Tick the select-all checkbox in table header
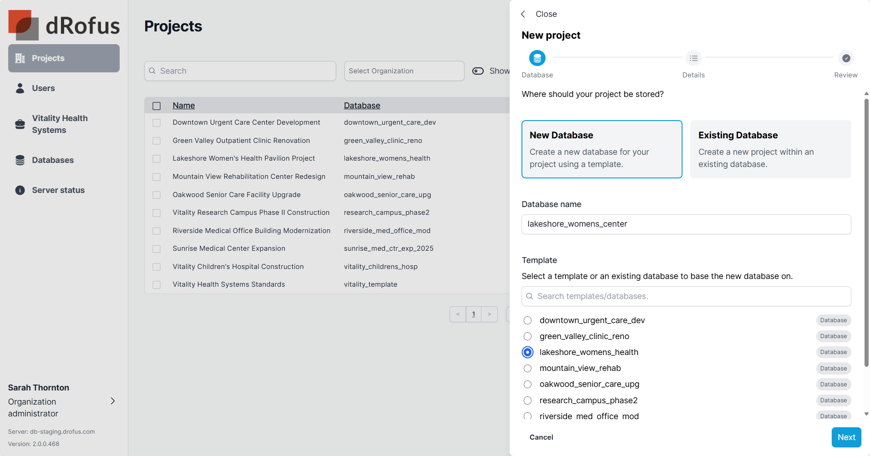 coord(157,106)
